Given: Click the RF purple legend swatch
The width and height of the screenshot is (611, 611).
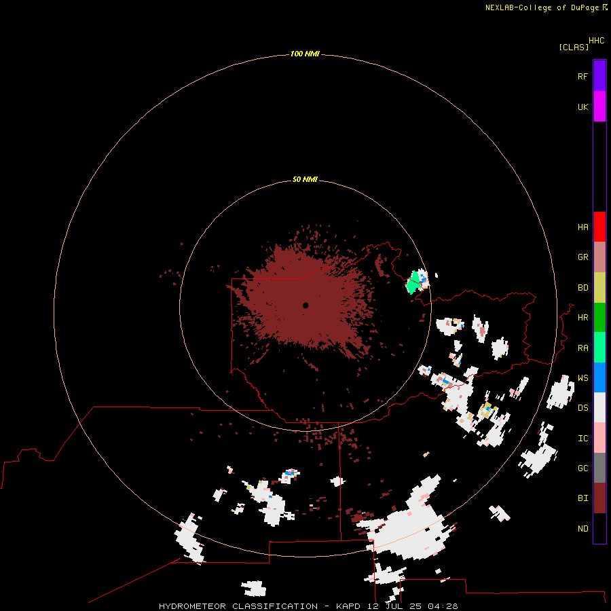Looking at the screenshot, I should [599, 76].
